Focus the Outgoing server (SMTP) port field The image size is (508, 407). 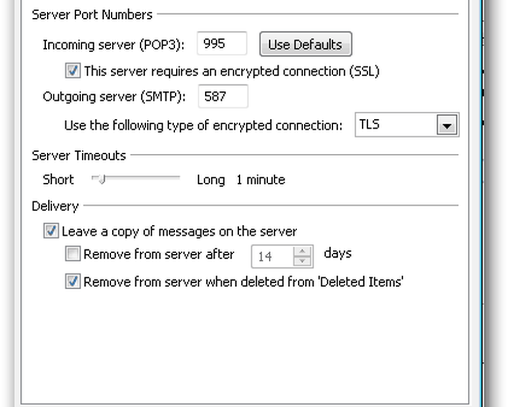point(223,96)
